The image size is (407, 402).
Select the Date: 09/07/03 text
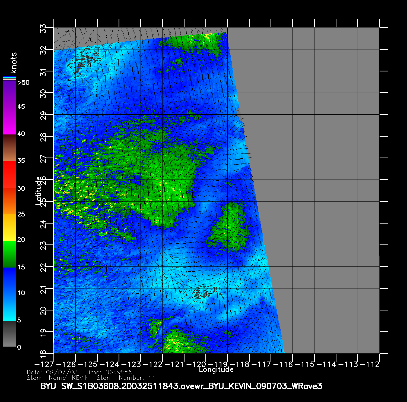52,372
